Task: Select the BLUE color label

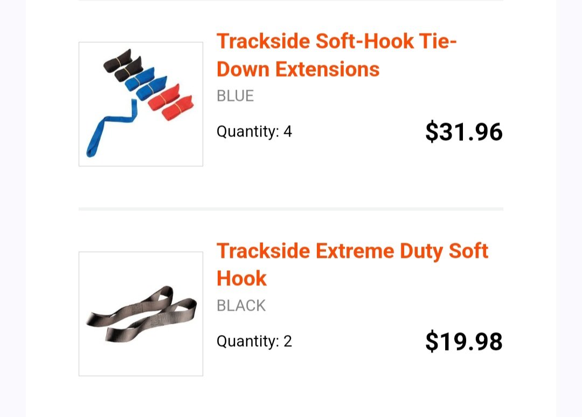Action: [x=235, y=96]
